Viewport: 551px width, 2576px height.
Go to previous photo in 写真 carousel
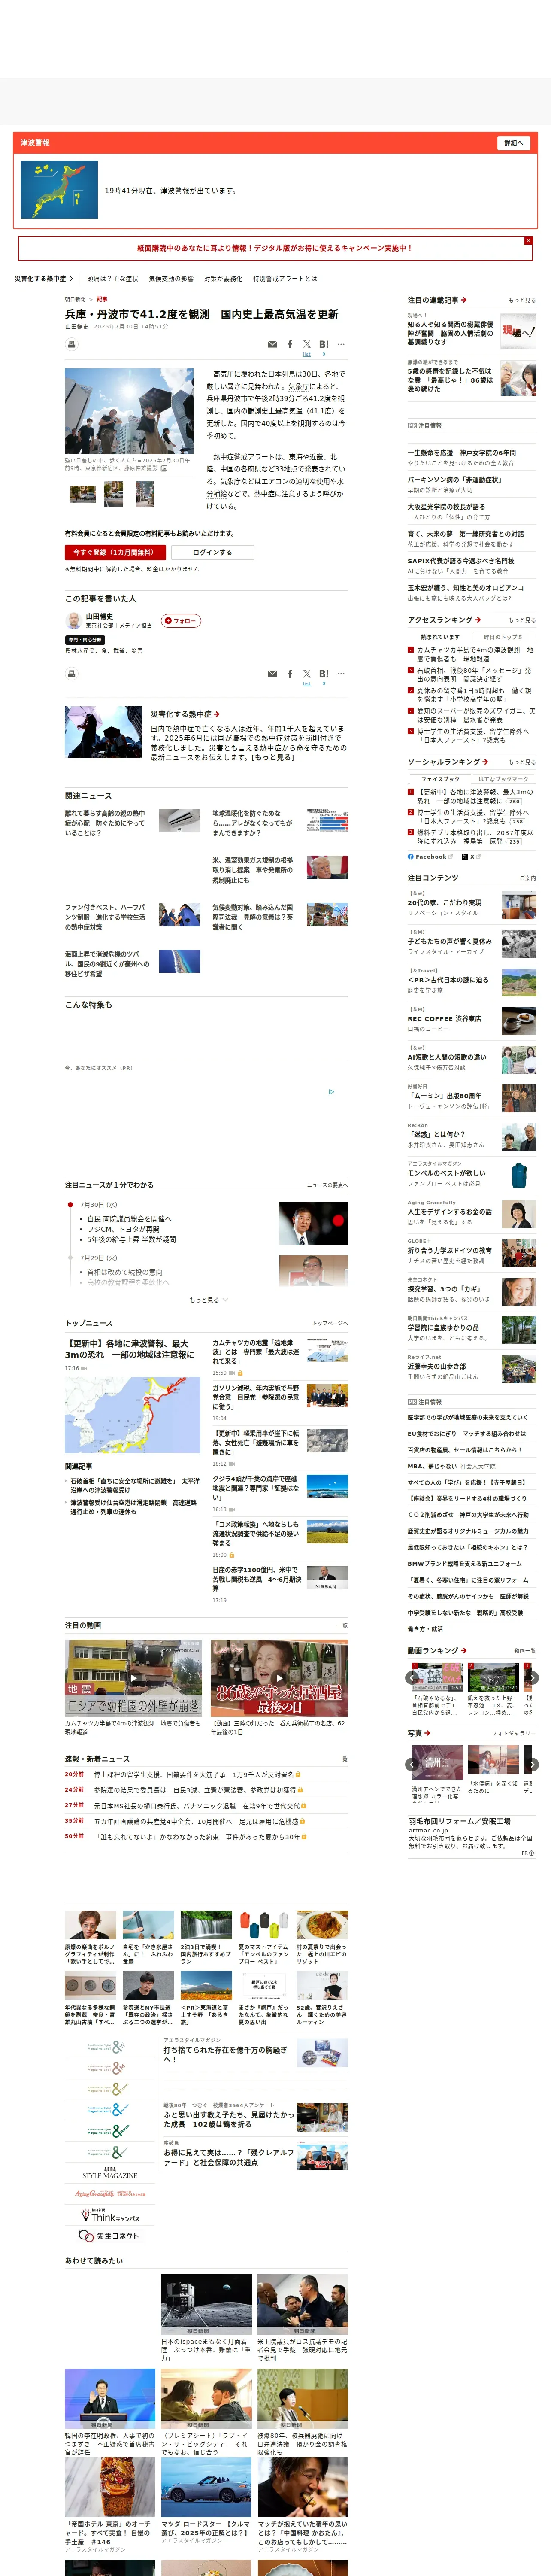click(412, 1765)
